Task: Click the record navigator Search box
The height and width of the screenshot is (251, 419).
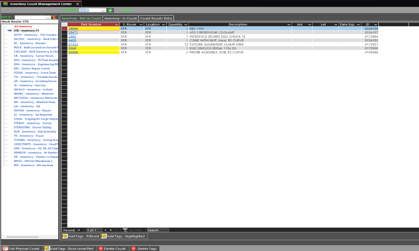Action: point(158,230)
